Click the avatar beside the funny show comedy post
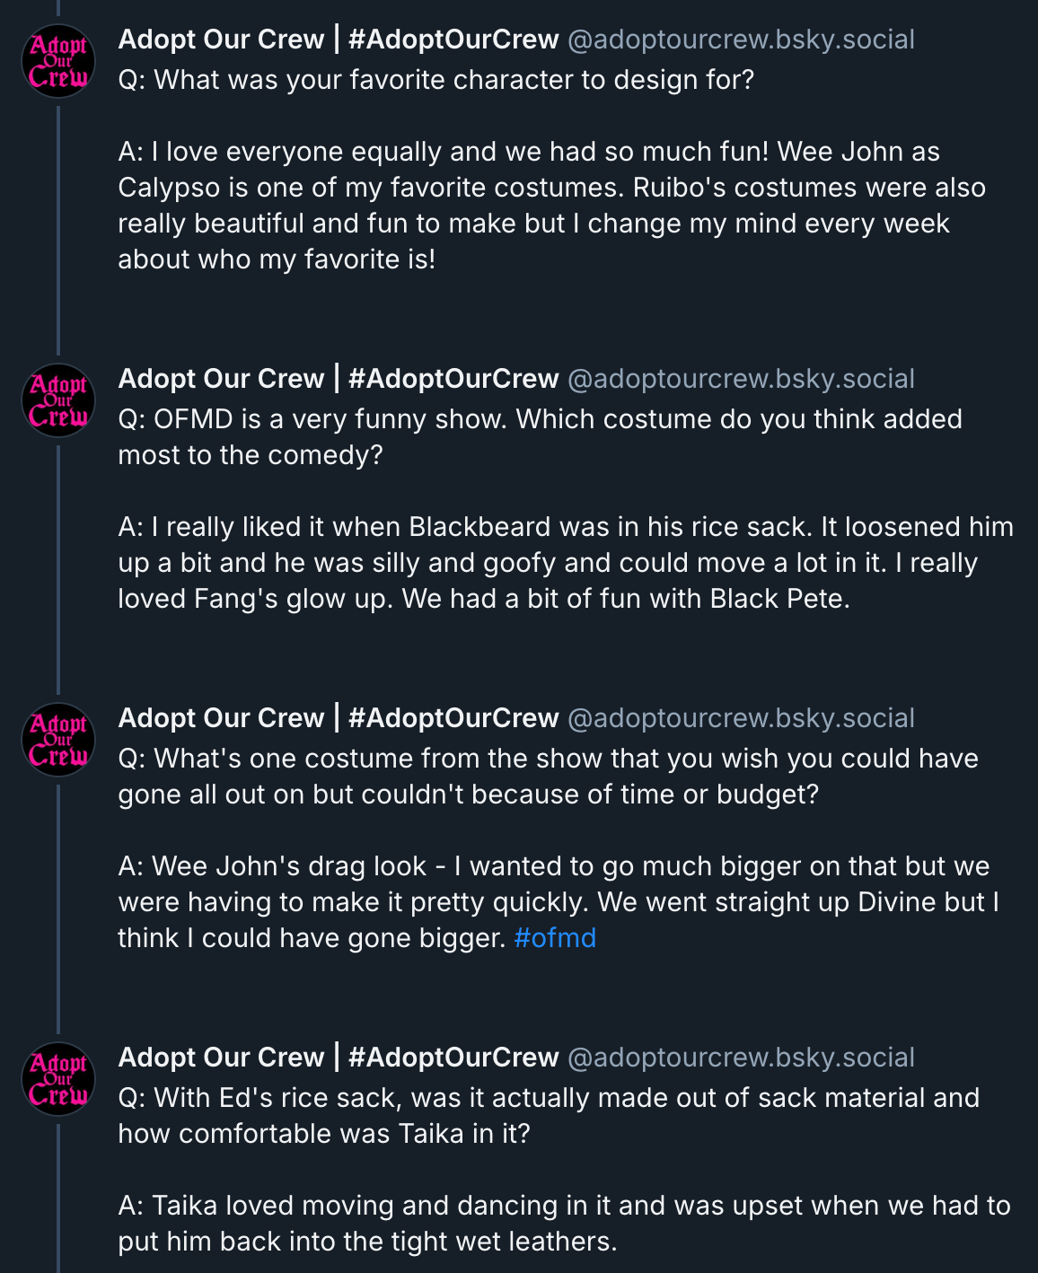This screenshot has width=1038, height=1273. (x=58, y=399)
